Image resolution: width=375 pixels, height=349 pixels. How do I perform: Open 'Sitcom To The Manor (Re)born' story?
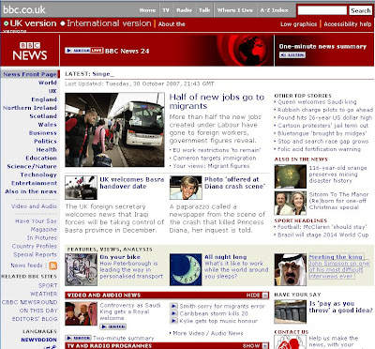[338, 201]
